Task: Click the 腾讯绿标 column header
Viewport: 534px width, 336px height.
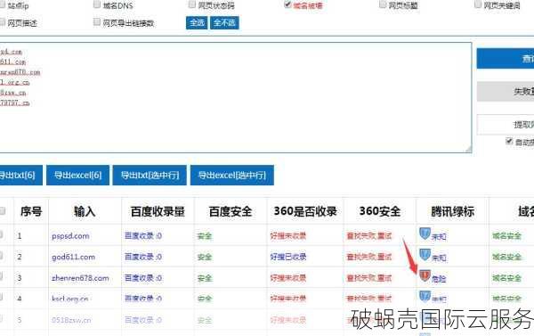Action: (x=453, y=211)
